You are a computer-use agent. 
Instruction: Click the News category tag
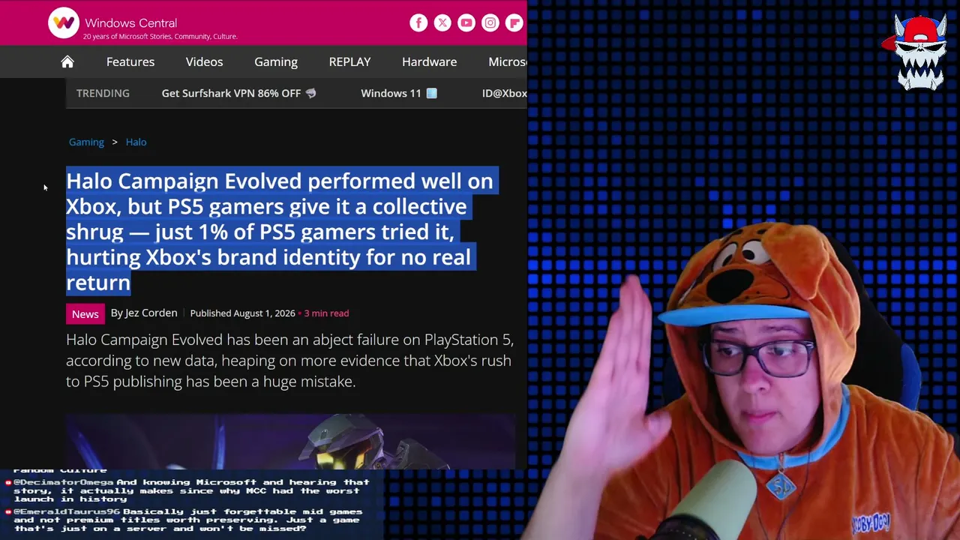(x=85, y=313)
